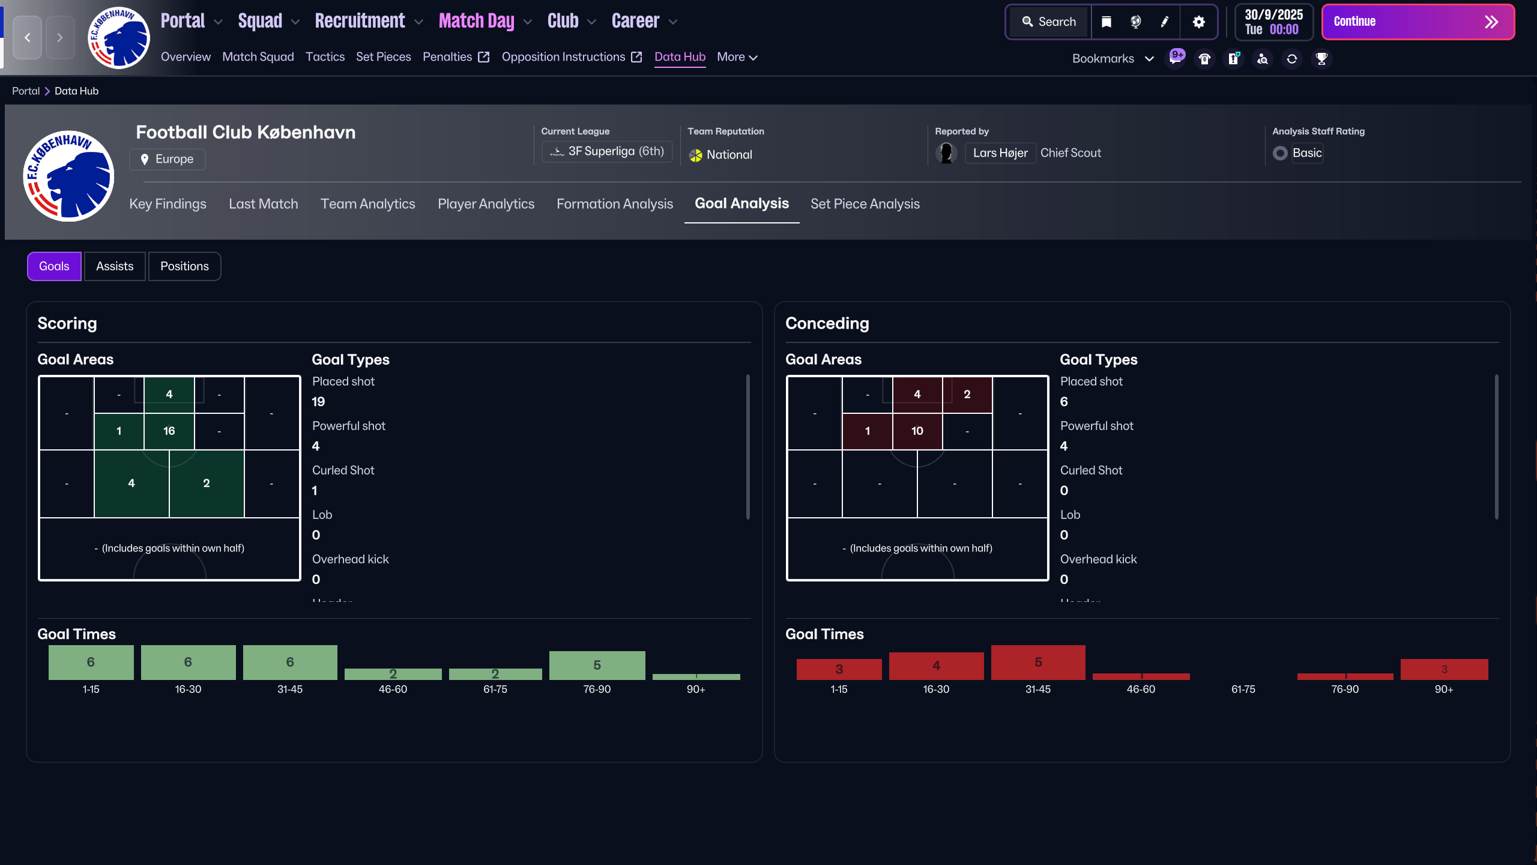Expand the Match Day menu dropdown
1537x865 pixels.
click(527, 22)
